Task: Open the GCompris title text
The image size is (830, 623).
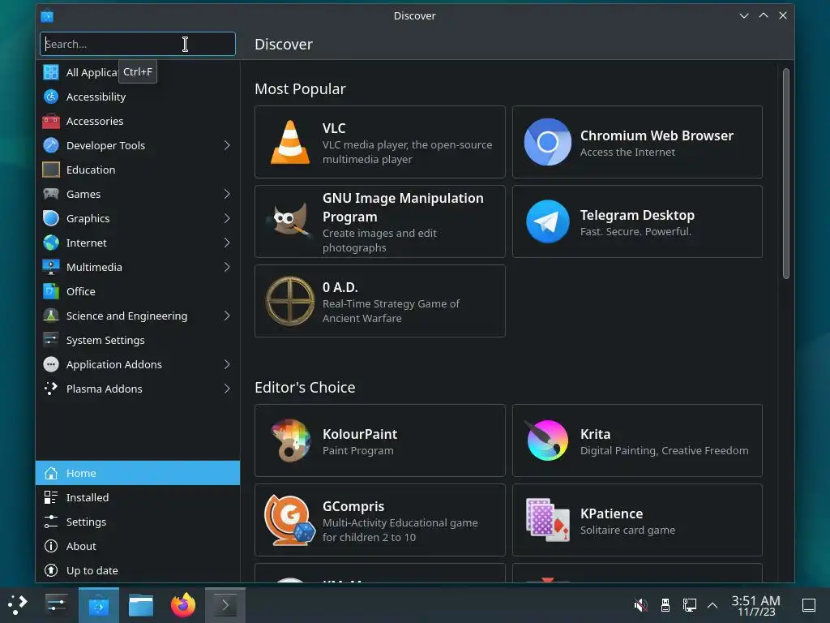Action: click(353, 506)
